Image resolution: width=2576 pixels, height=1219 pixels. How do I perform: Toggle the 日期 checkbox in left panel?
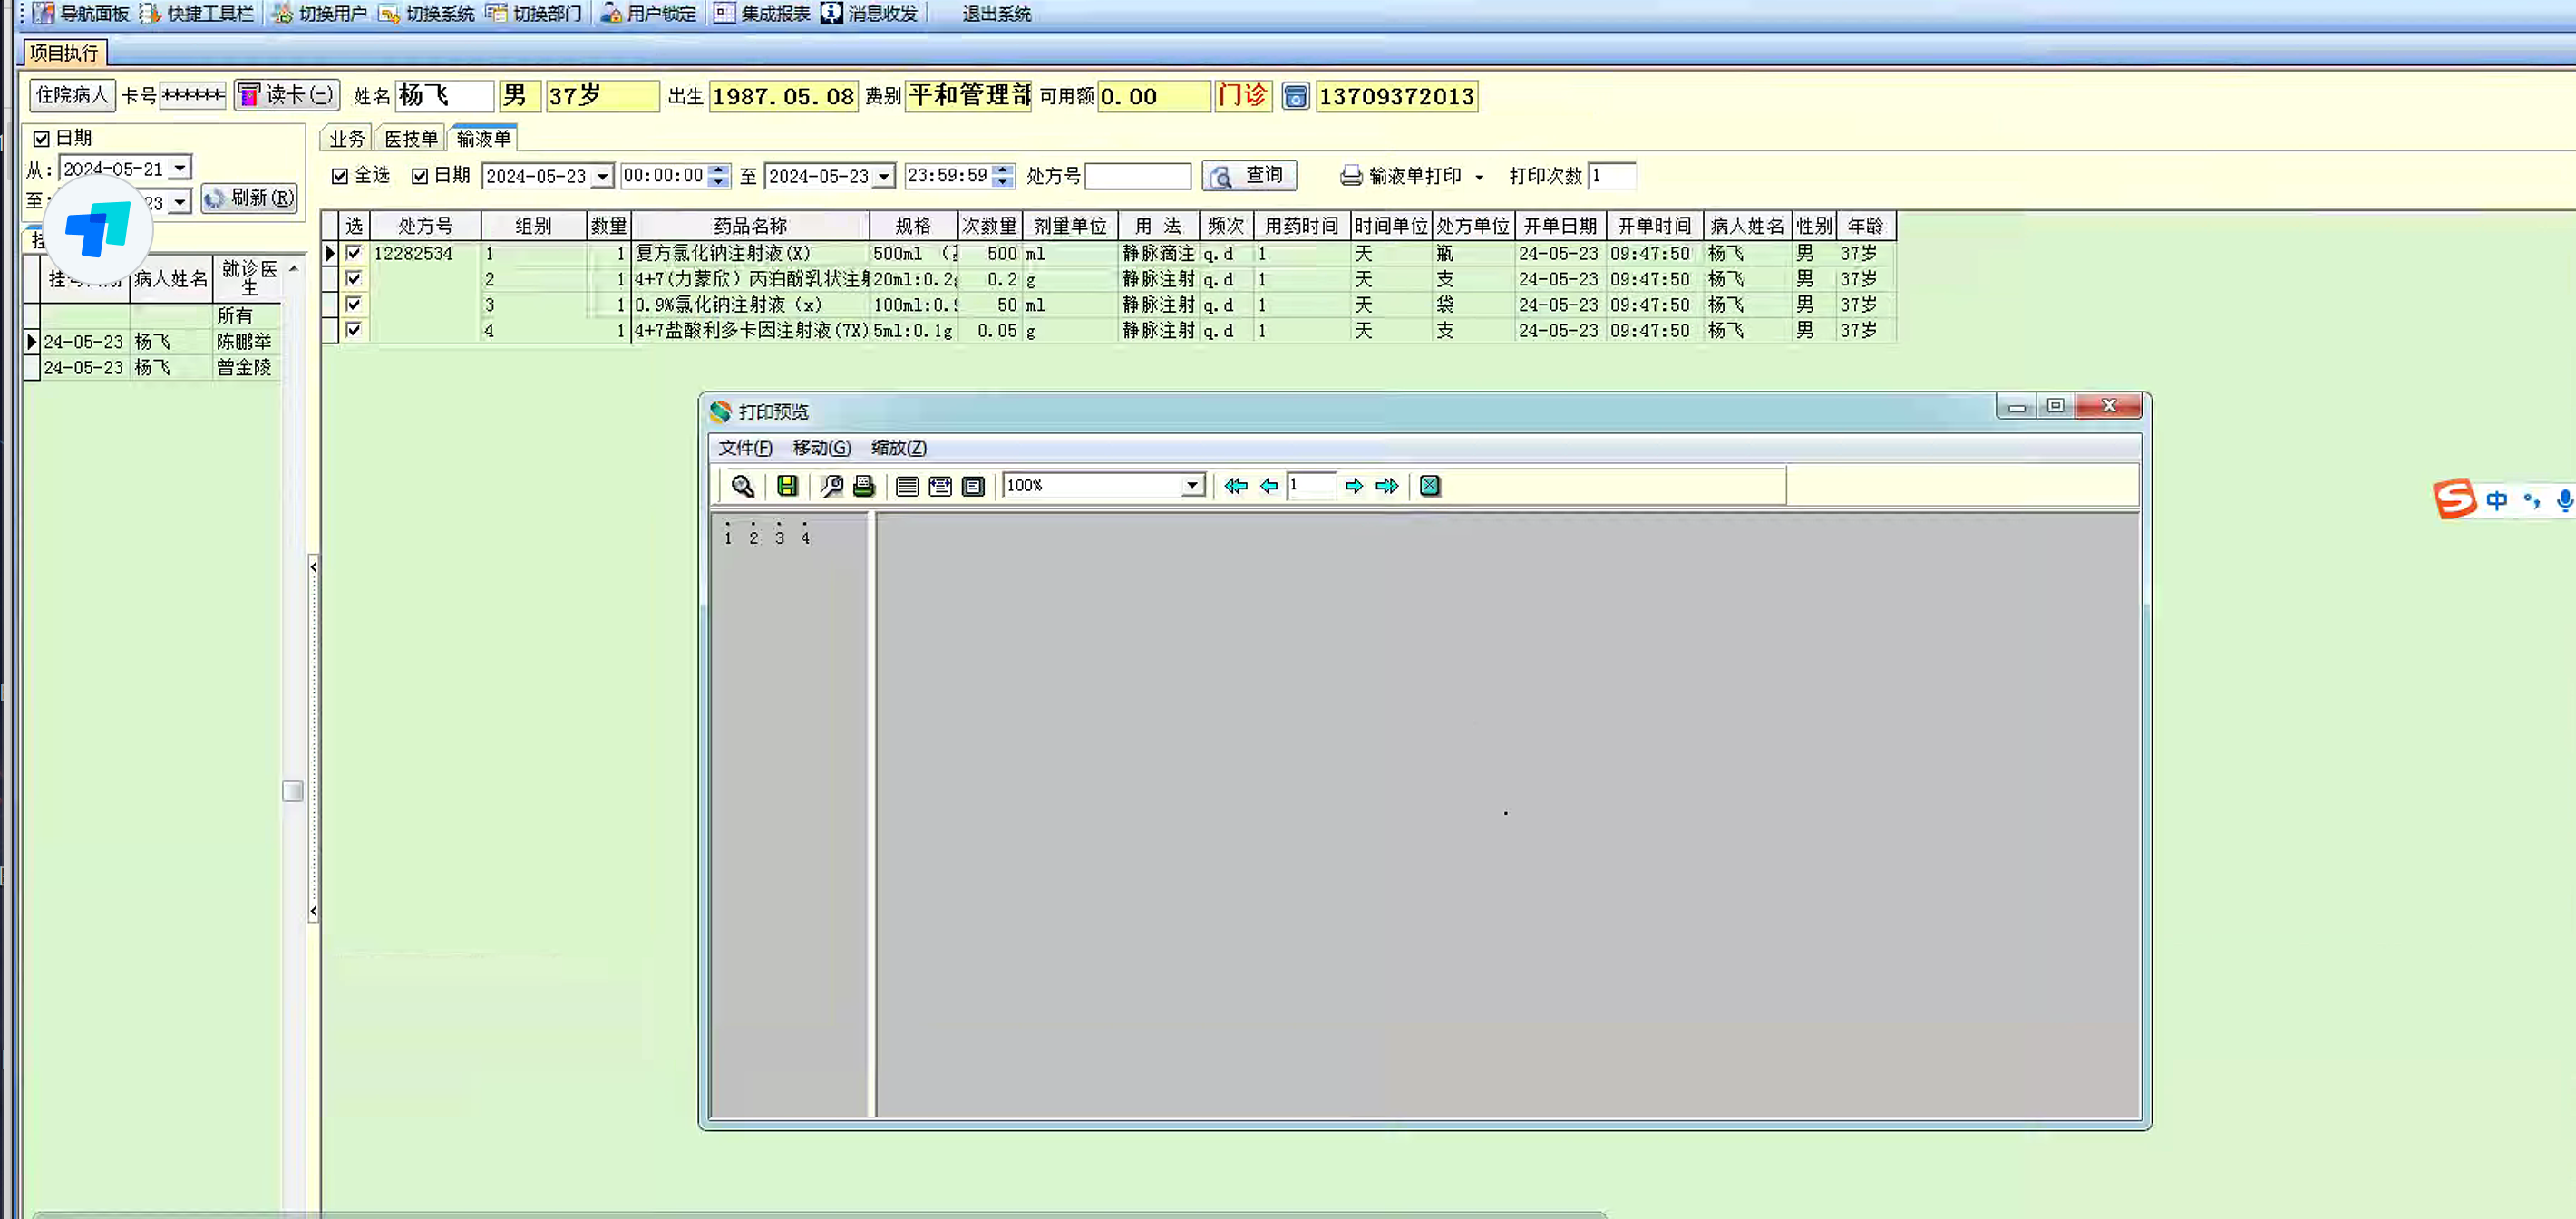pyautogui.click(x=42, y=138)
